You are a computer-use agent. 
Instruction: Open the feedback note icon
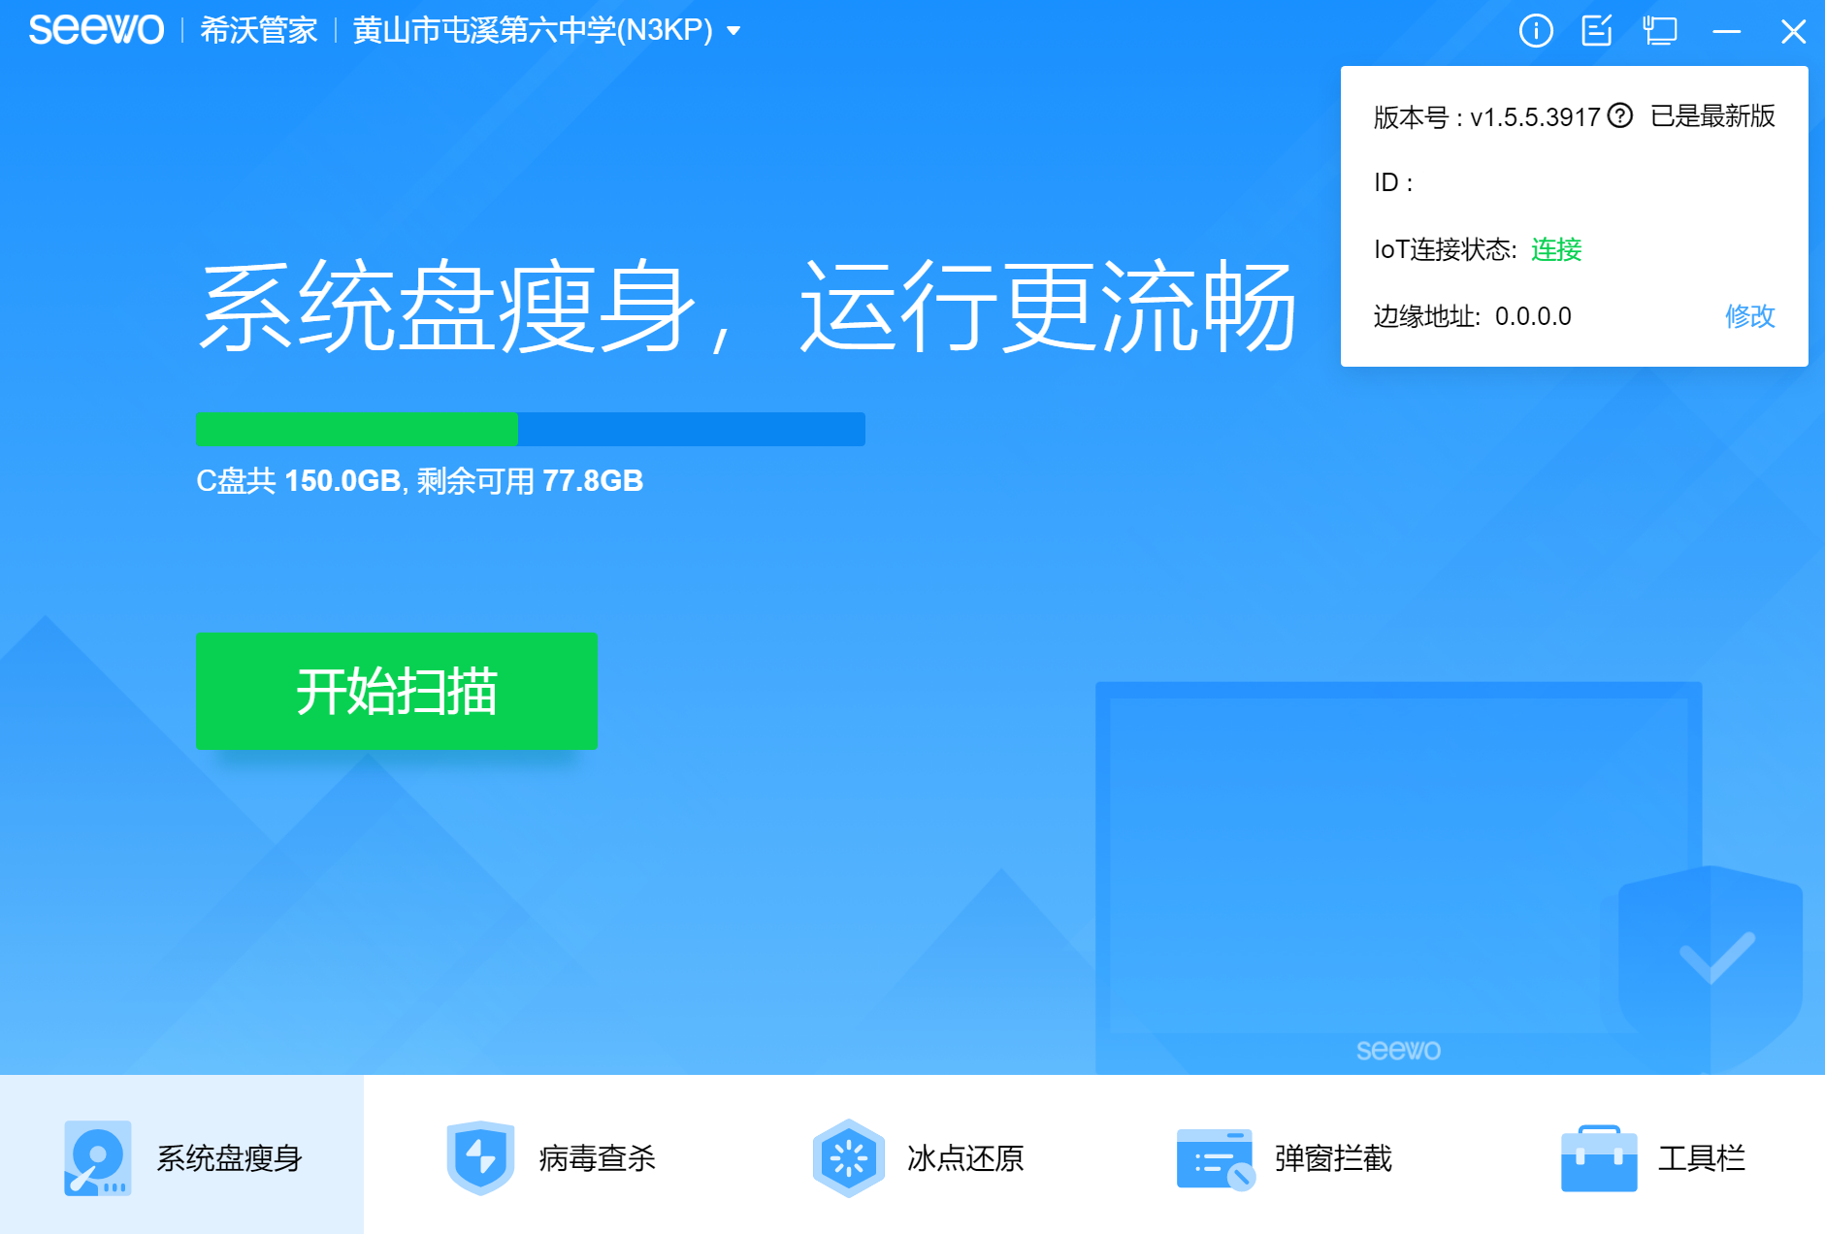tap(1597, 31)
